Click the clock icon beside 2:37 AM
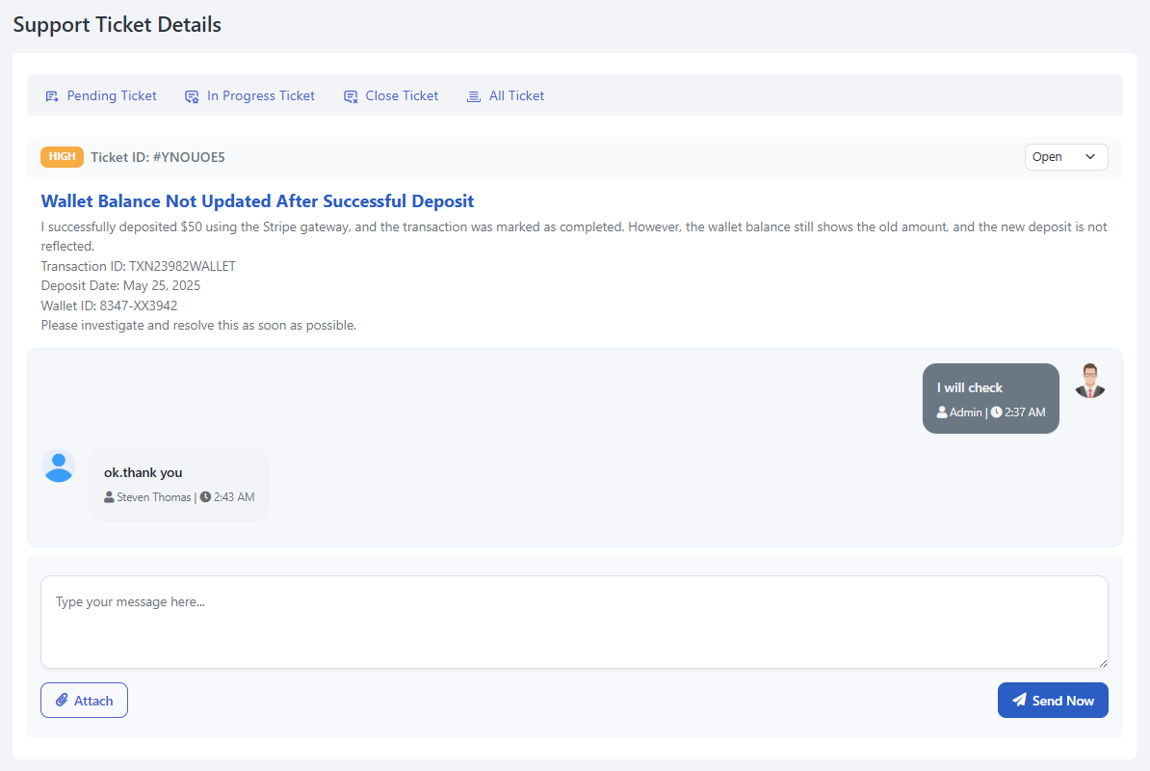The image size is (1150, 771). [x=996, y=412]
